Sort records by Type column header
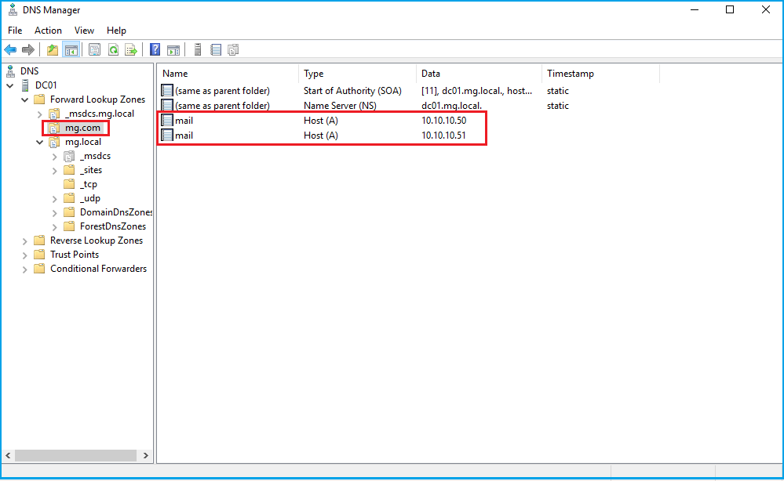Screen dimensions: 784x481 (314, 74)
